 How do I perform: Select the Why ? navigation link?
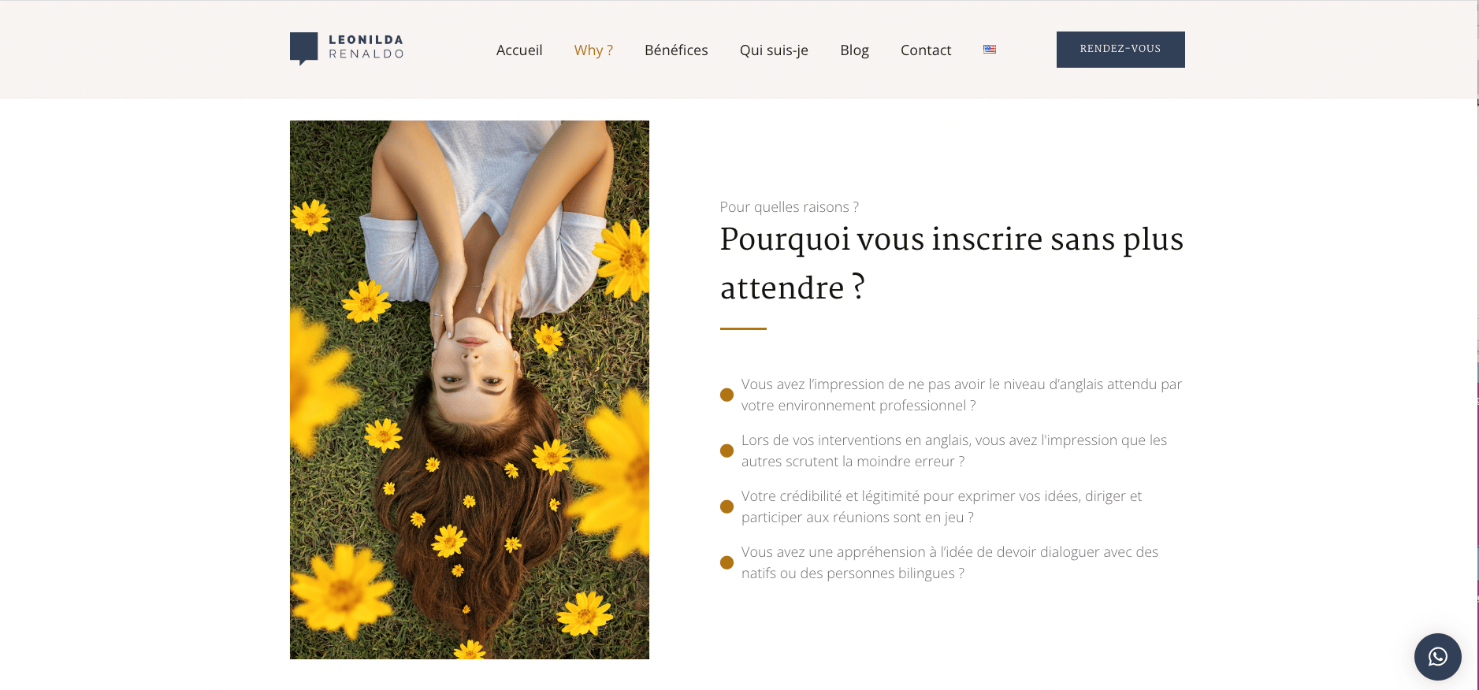point(593,50)
